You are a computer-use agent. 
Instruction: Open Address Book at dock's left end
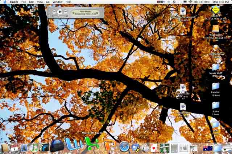[x=5, y=148]
